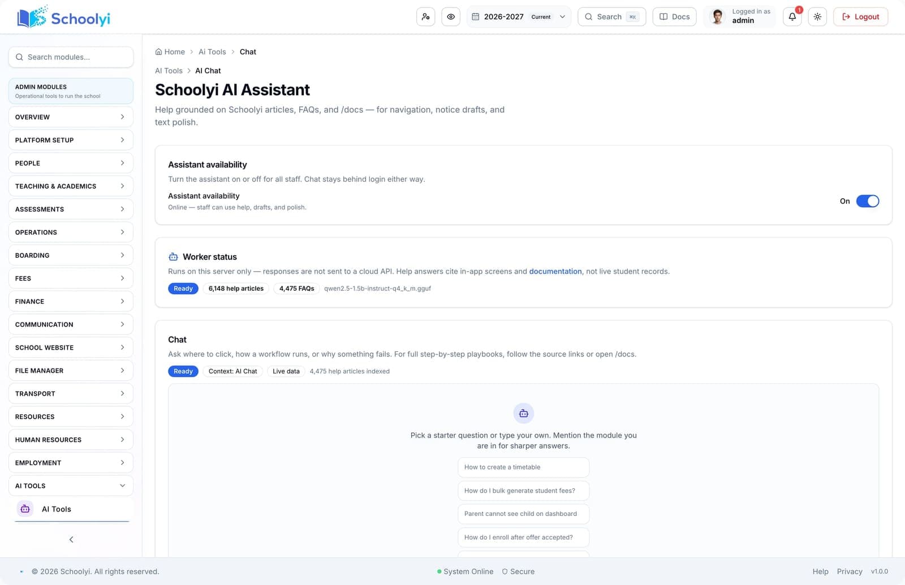Collapse the sidebar with the left arrow

71,539
